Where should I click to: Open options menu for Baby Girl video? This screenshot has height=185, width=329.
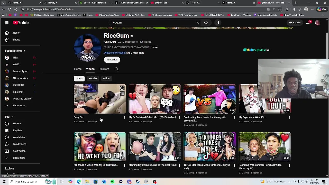(x=124, y=118)
